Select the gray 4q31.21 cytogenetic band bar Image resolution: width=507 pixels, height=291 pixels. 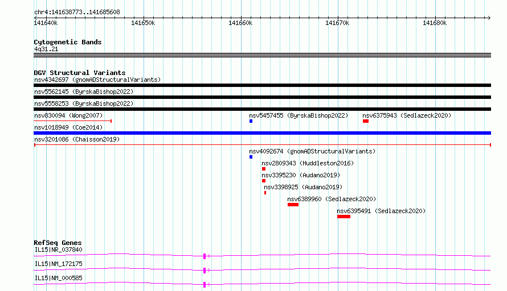(262, 55)
